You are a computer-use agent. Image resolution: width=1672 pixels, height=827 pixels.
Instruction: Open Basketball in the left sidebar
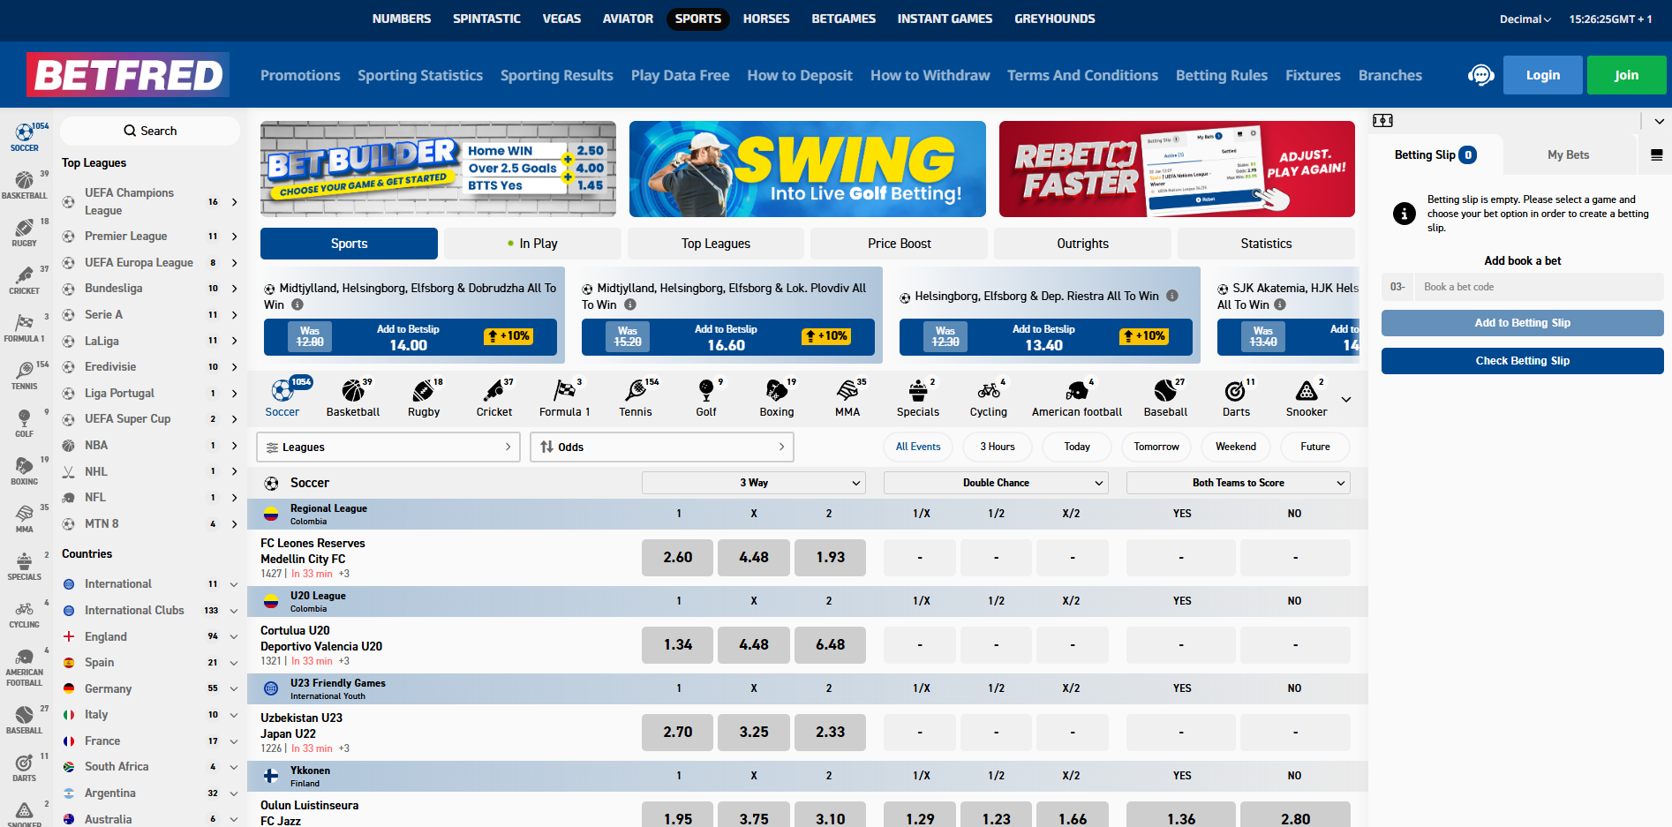pyautogui.click(x=25, y=185)
